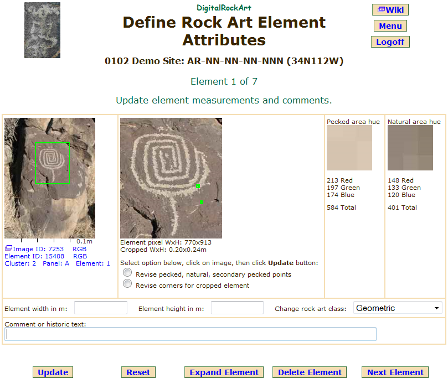This screenshot has height=389, width=448.
Task: Select Revise pecked, natural, secondary points option
Action: coord(127,273)
